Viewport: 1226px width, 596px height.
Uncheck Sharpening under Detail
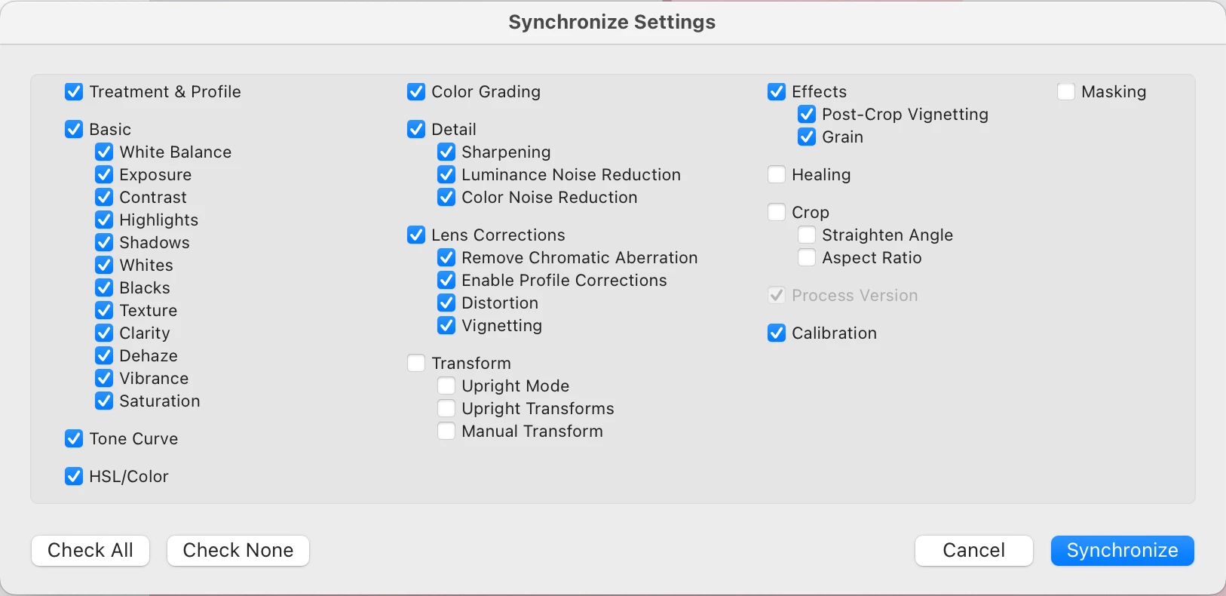pos(446,152)
